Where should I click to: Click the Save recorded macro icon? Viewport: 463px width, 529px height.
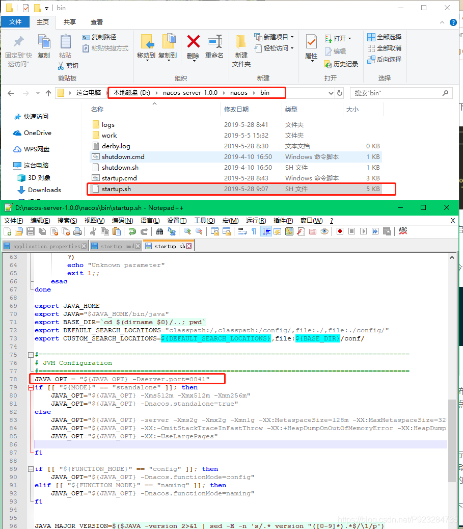tap(387, 231)
